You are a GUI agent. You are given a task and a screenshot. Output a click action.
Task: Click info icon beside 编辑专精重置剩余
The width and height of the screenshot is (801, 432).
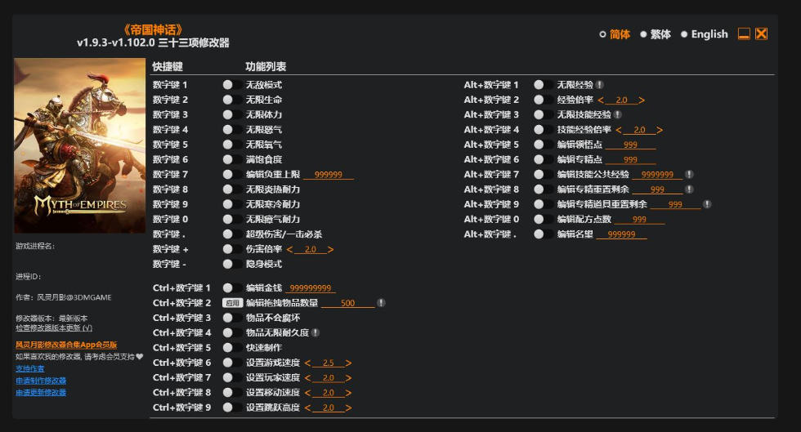(x=689, y=189)
